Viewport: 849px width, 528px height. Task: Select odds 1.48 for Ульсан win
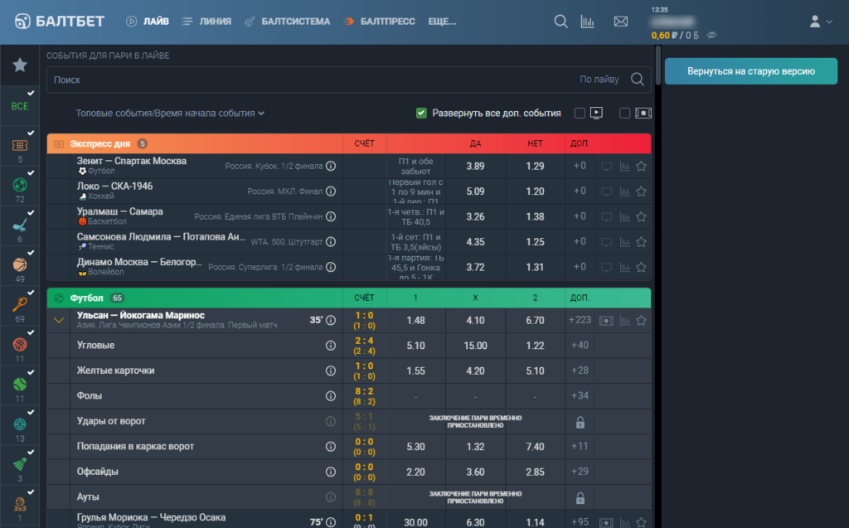pos(415,321)
